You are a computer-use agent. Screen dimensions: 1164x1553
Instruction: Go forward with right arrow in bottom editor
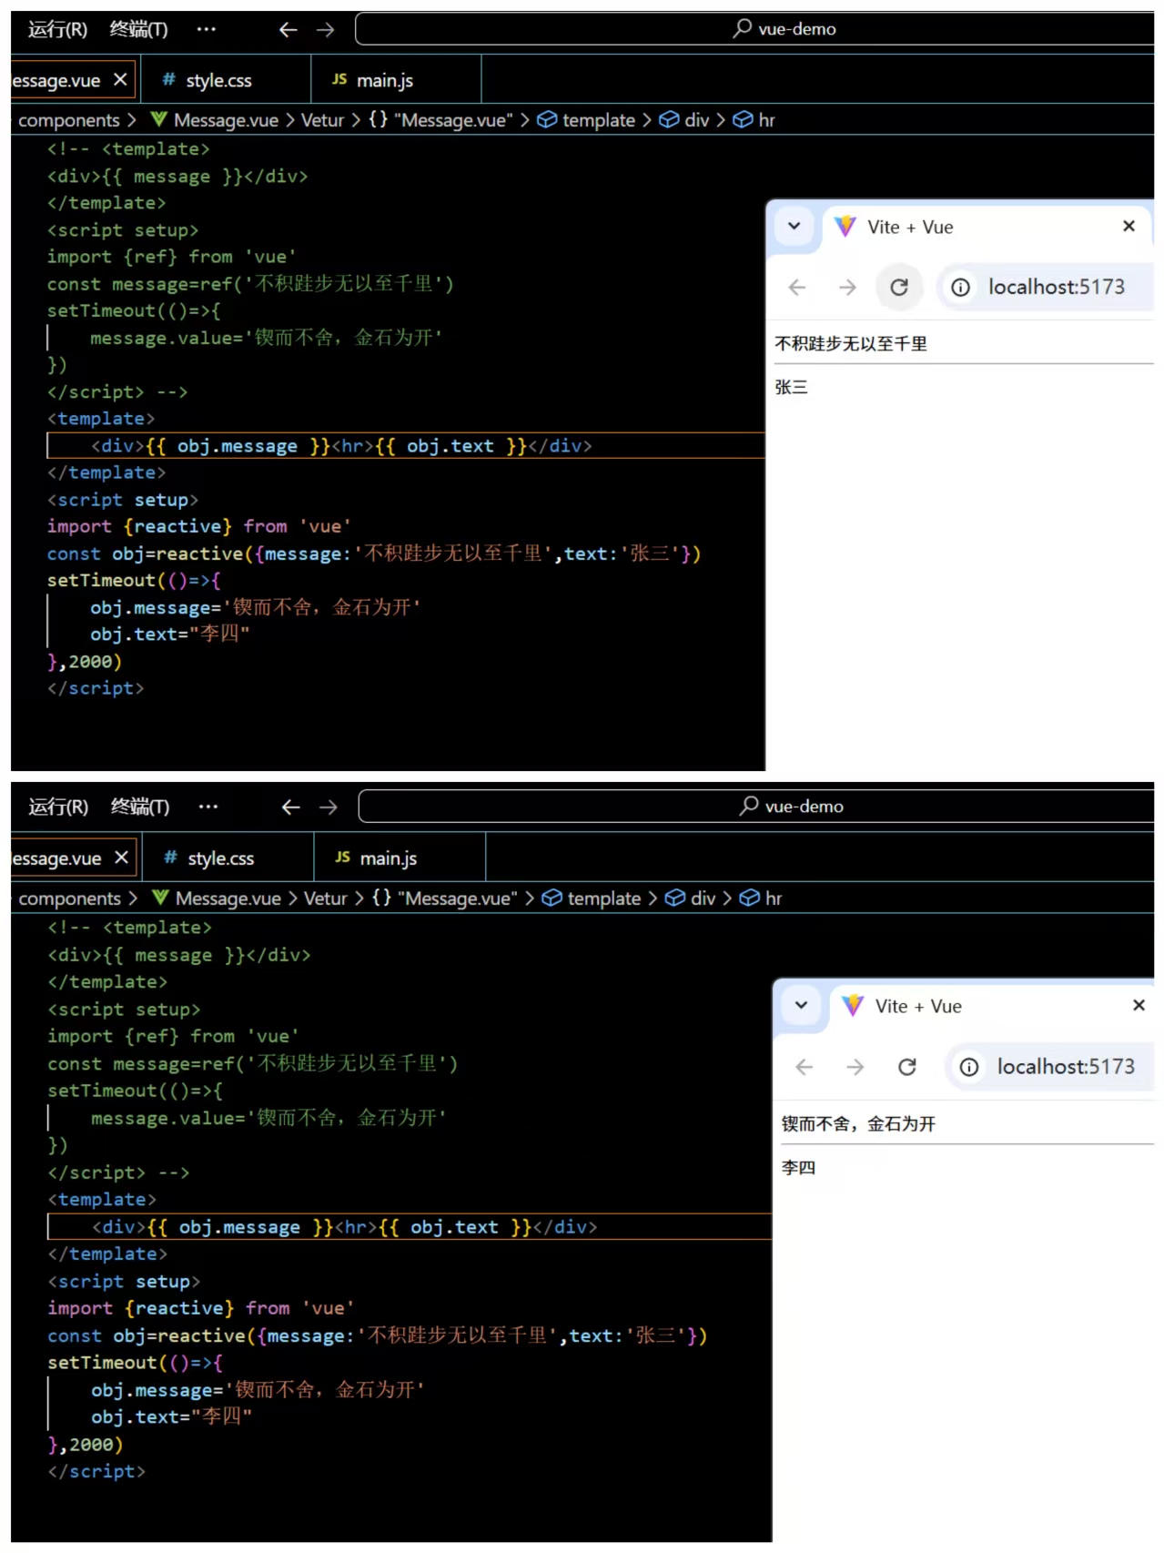coord(329,807)
